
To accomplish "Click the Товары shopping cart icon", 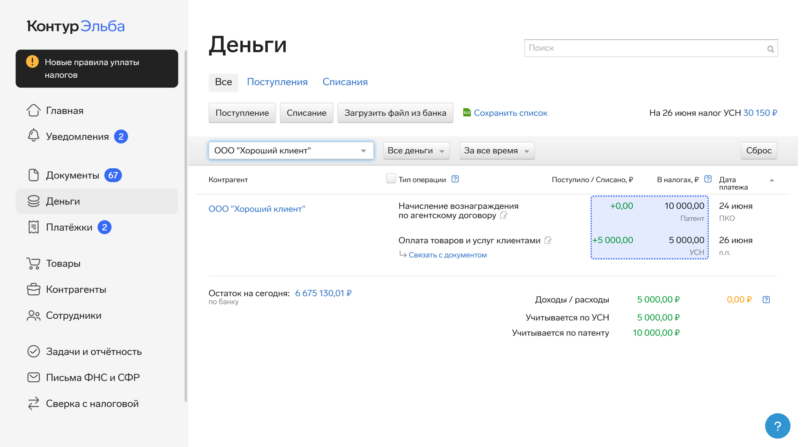I will point(33,263).
